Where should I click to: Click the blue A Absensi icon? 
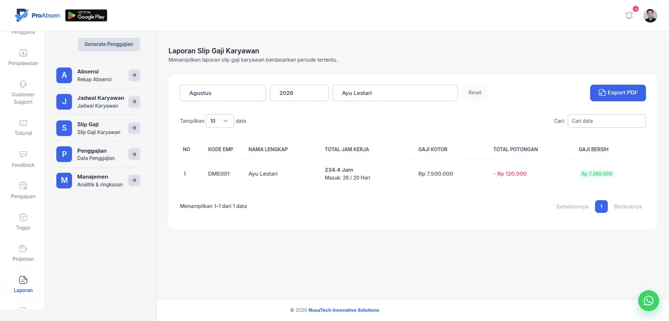[64, 75]
